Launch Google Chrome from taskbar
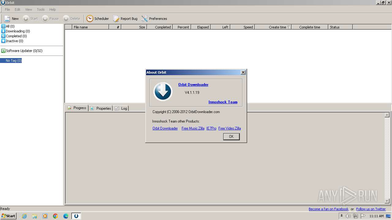The image size is (392, 220). (x=55, y=216)
